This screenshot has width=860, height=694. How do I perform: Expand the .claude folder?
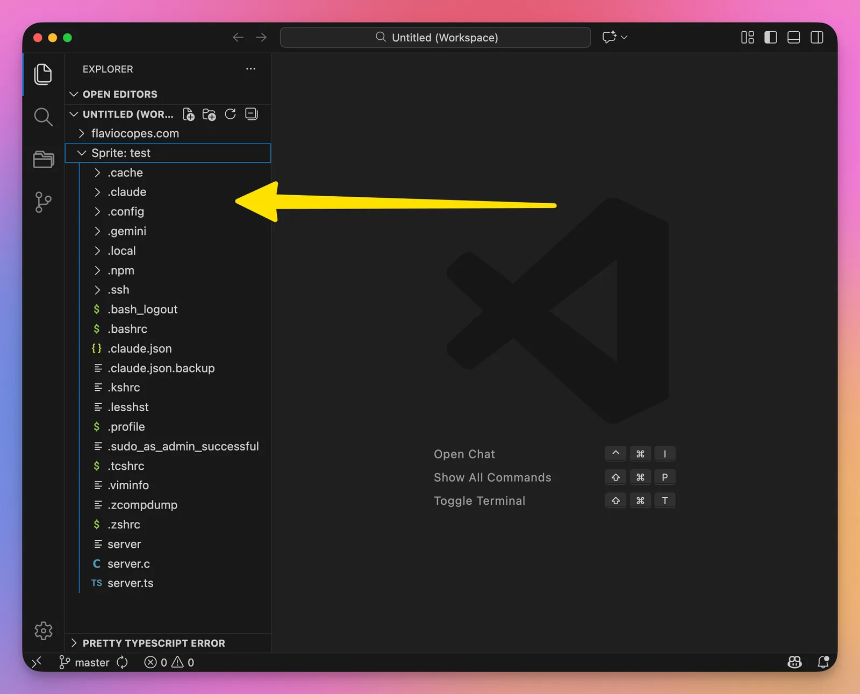click(x=168, y=192)
